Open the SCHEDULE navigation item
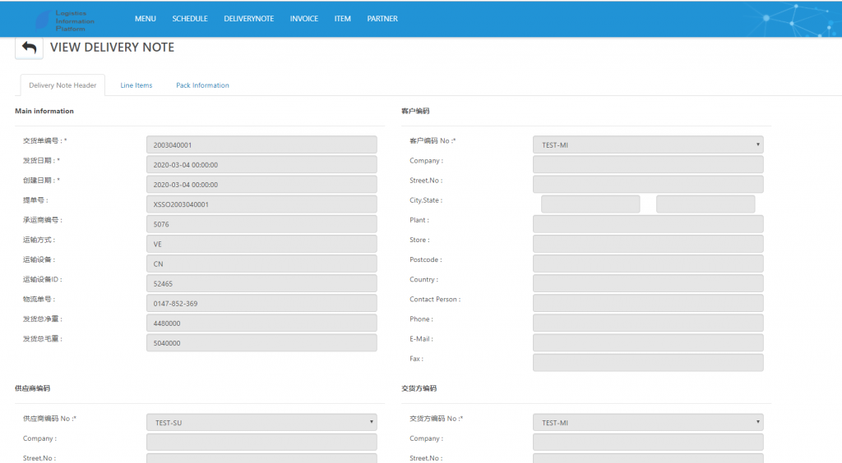The height and width of the screenshot is (463, 842). (190, 19)
